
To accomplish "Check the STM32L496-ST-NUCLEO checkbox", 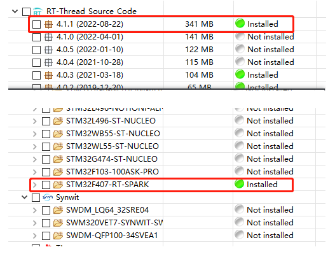I will tap(46, 121).
